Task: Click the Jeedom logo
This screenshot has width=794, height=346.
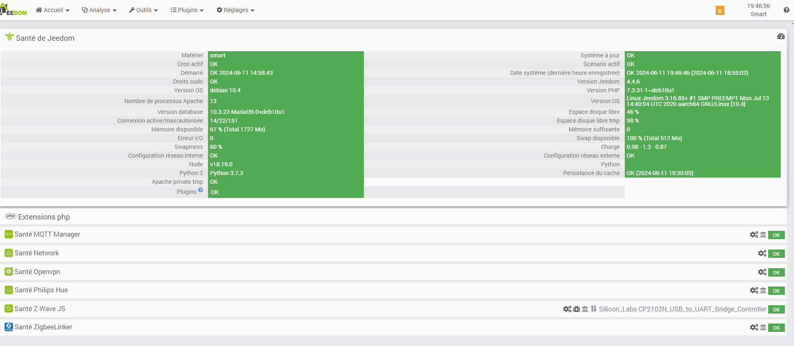Action: tap(14, 10)
